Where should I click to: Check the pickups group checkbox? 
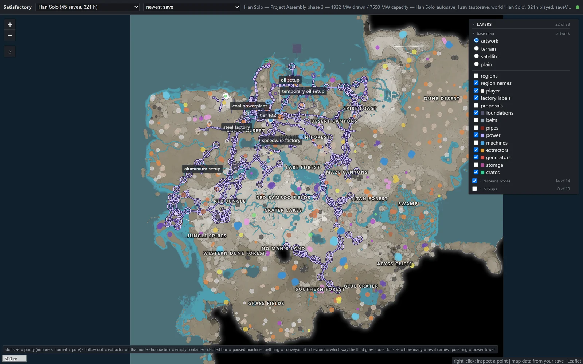pos(474,189)
